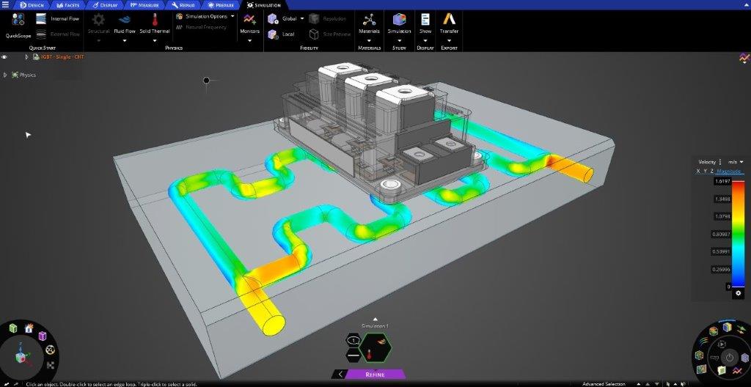
Task: Toggle the power button in results dial
Action: pyautogui.click(x=729, y=358)
